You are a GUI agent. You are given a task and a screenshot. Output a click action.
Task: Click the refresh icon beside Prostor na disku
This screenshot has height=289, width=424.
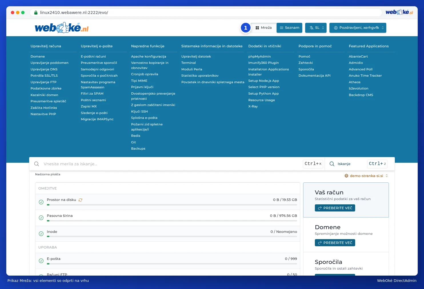point(81,200)
